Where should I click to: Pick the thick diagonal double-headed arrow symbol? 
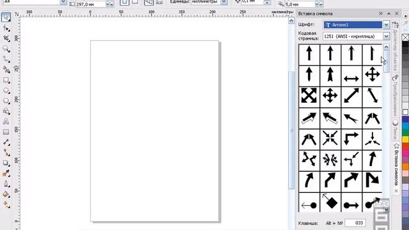[351, 96]
